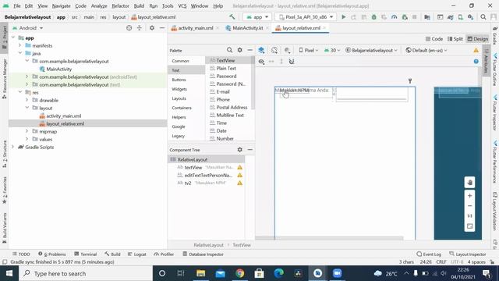
Task: Click the Select Opened File target icon
Action: pos(129,28)
